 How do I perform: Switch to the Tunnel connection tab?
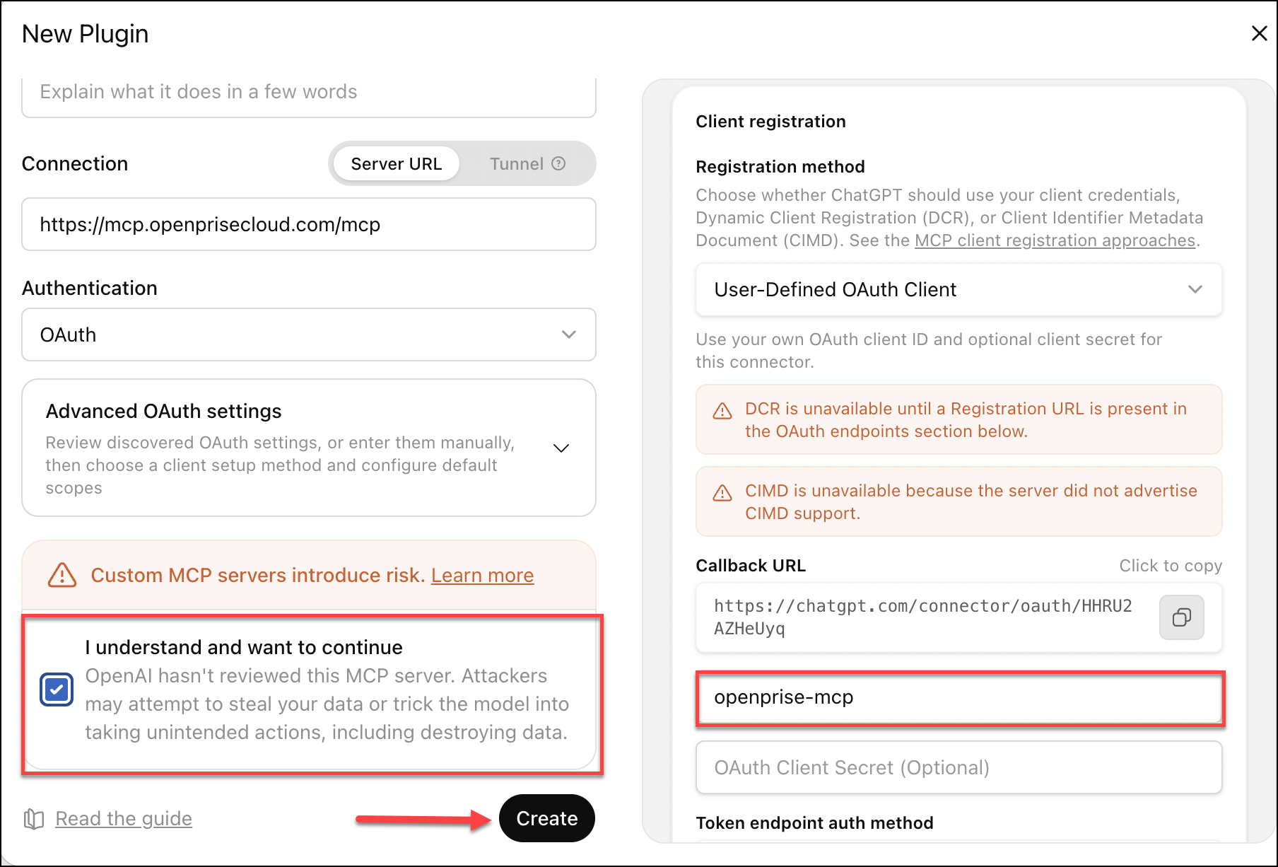tap(527, 163)
